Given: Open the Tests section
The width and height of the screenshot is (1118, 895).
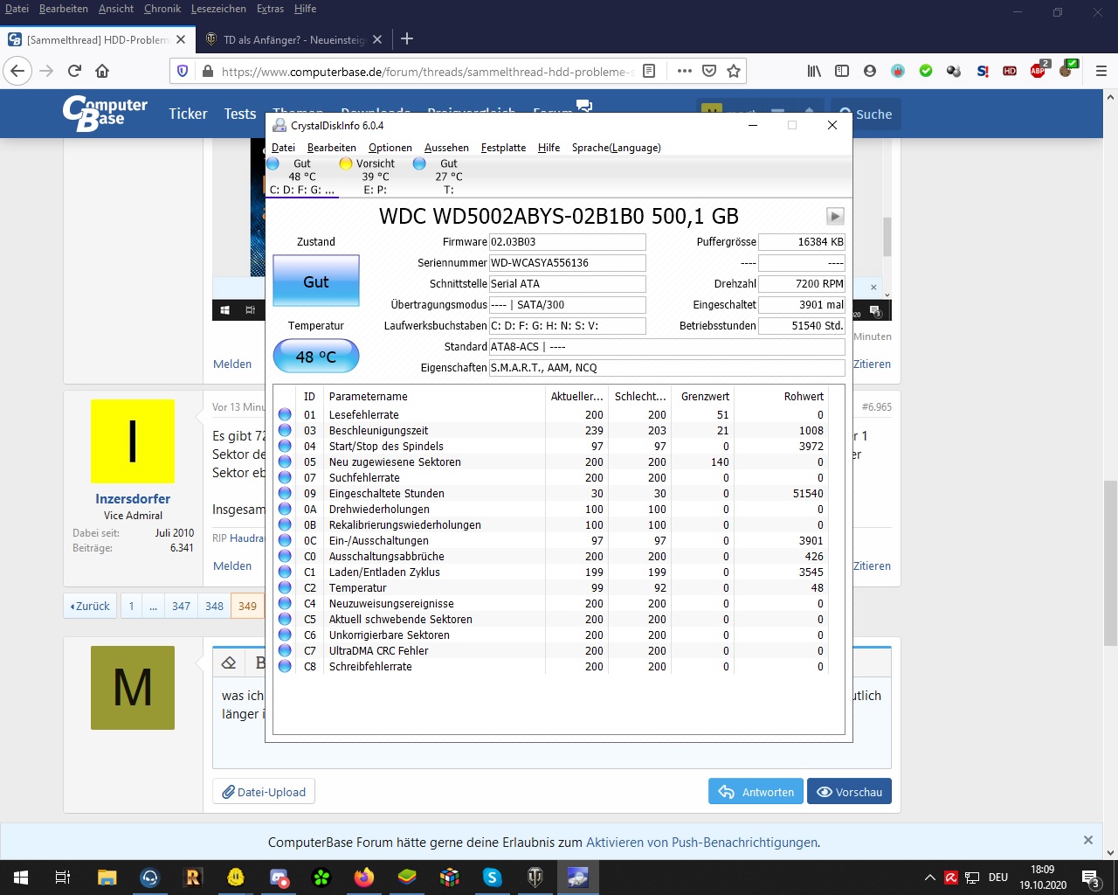Looking at the screenshot, I should click(x=240, y=114).
